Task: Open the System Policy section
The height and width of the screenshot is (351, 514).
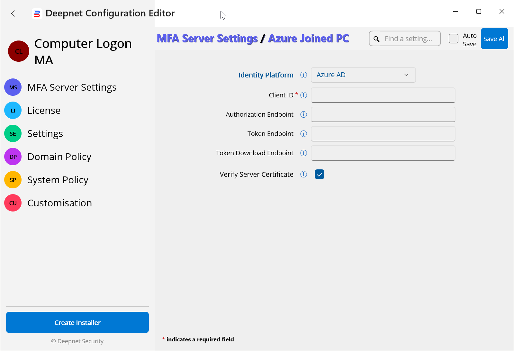Action: click(58, 180)
